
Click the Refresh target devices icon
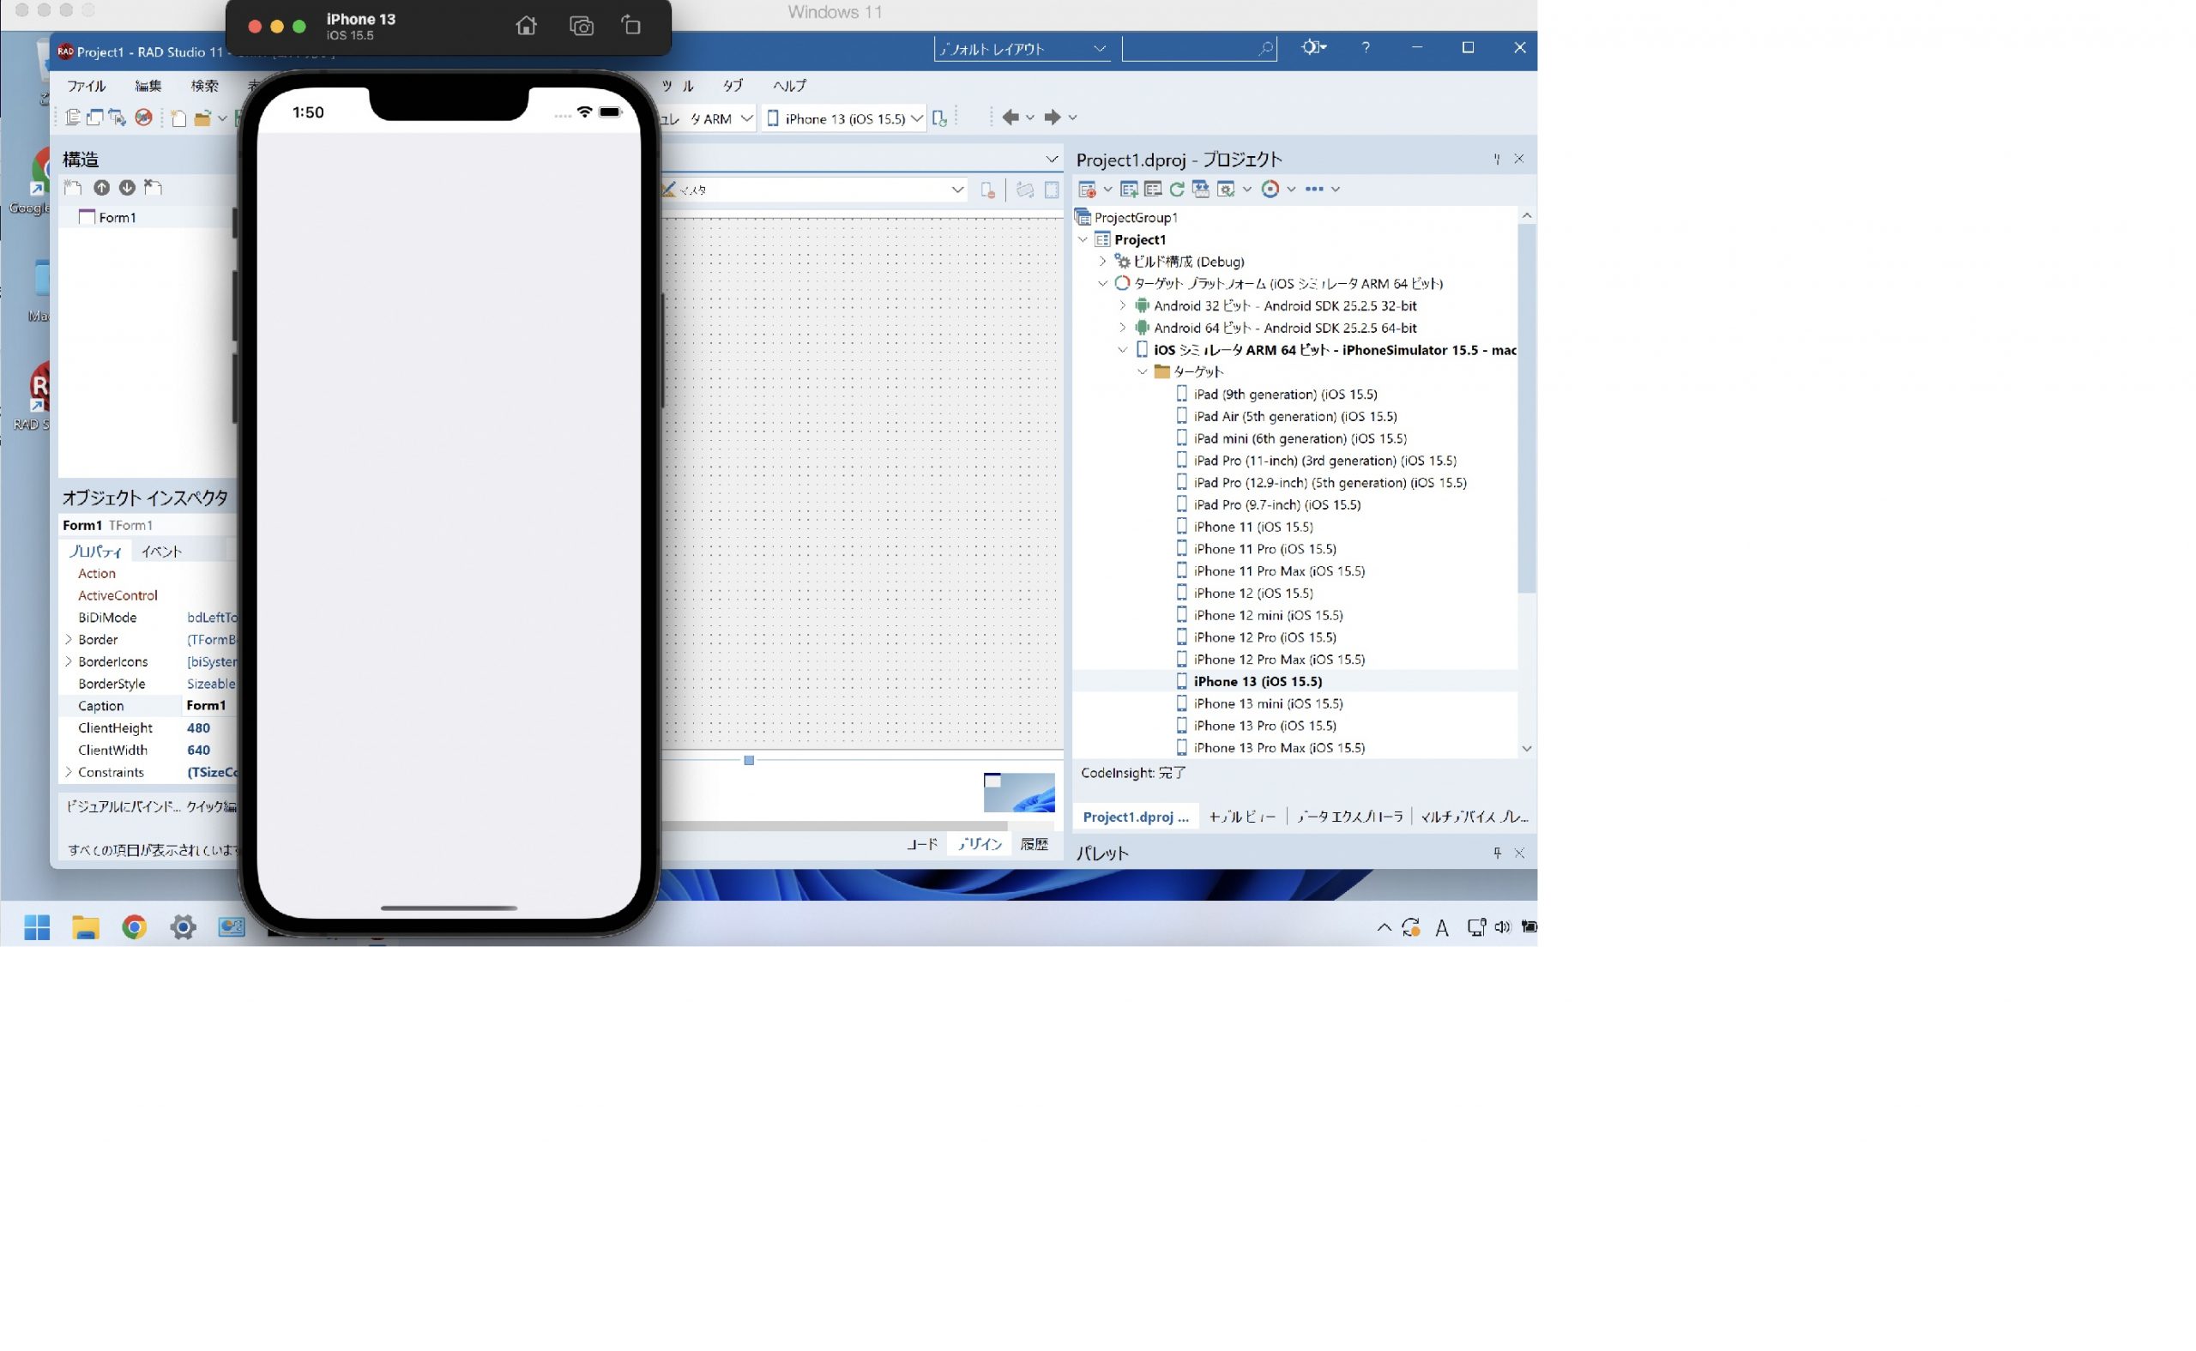click(x=940, y=118)
